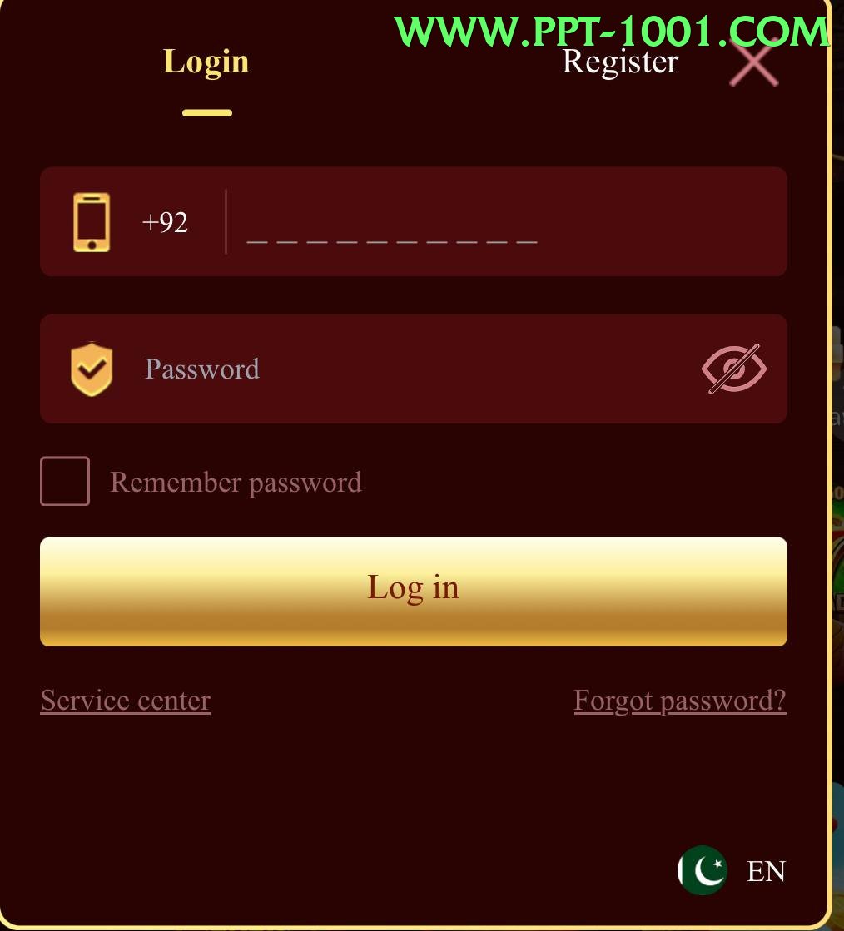Follow the Forgot password? link
Image resolution: width=844 pixels, height=931 pixels.
point(680,701)
